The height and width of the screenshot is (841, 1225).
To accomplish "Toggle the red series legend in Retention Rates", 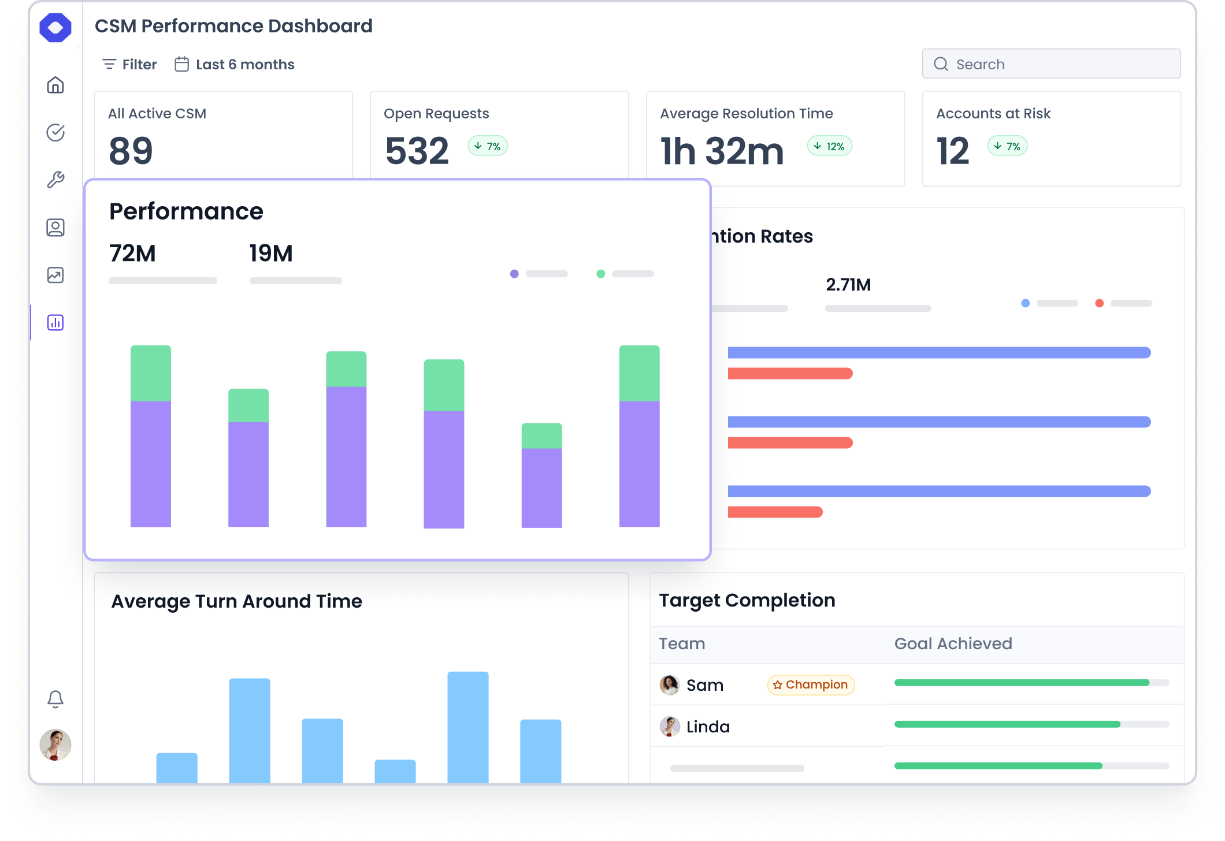I will click(1098, 302).
